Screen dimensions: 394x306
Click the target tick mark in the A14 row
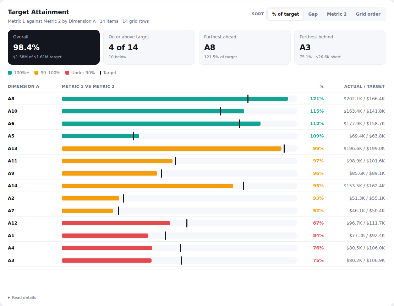click(244, 186)
